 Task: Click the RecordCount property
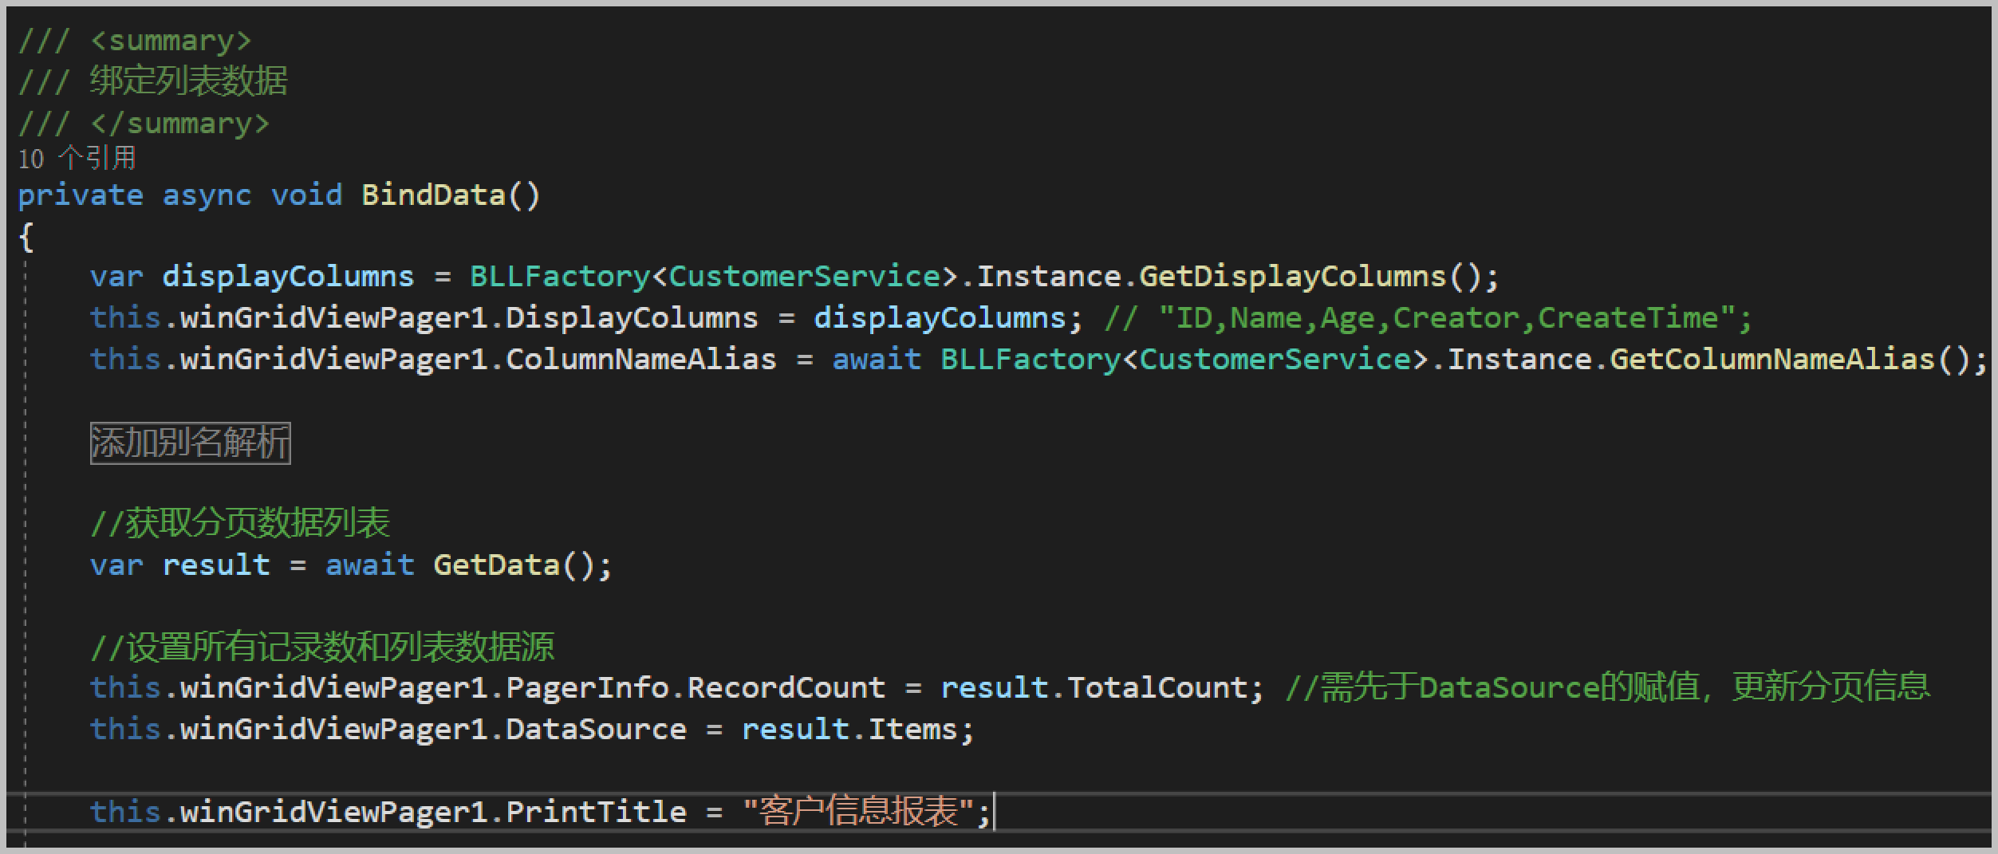(x=786, y=688)
